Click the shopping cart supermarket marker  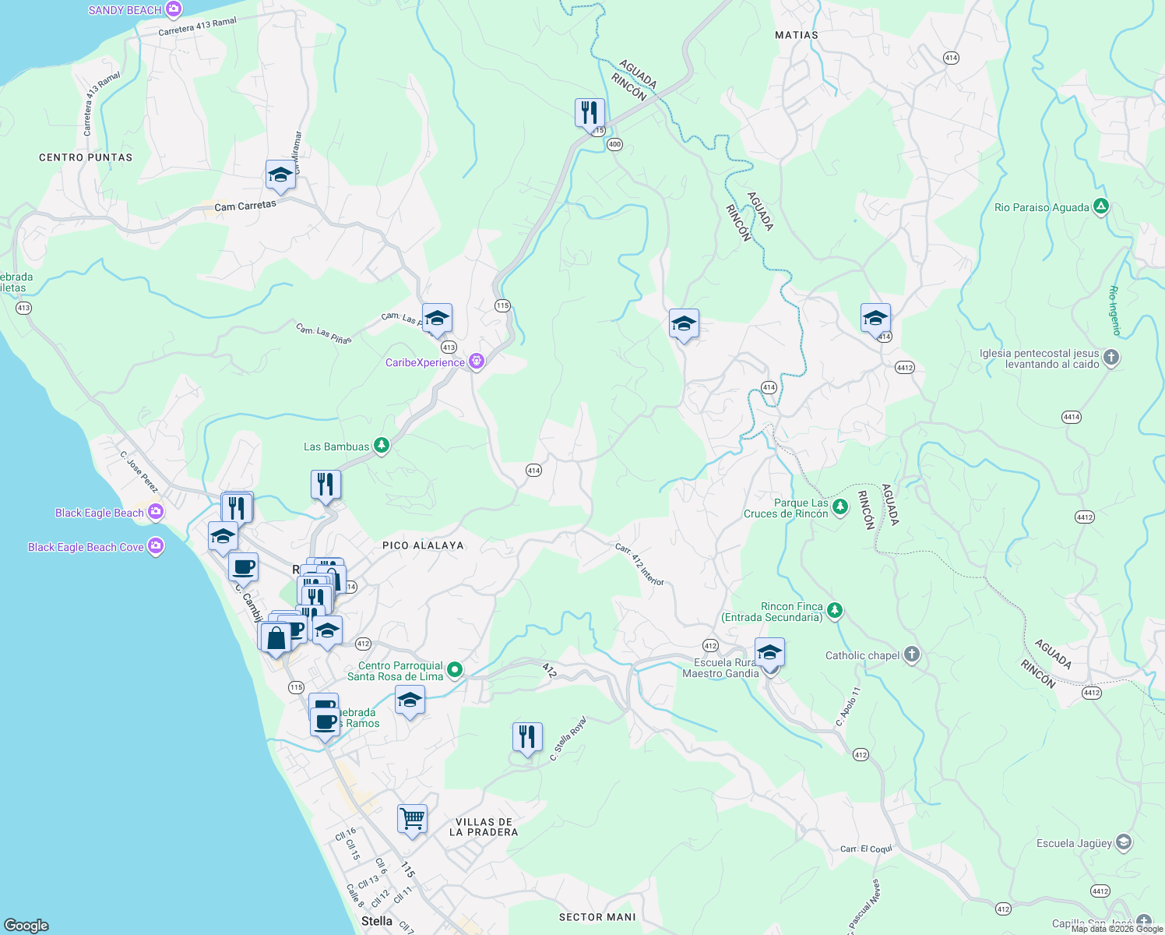[412, 821]
